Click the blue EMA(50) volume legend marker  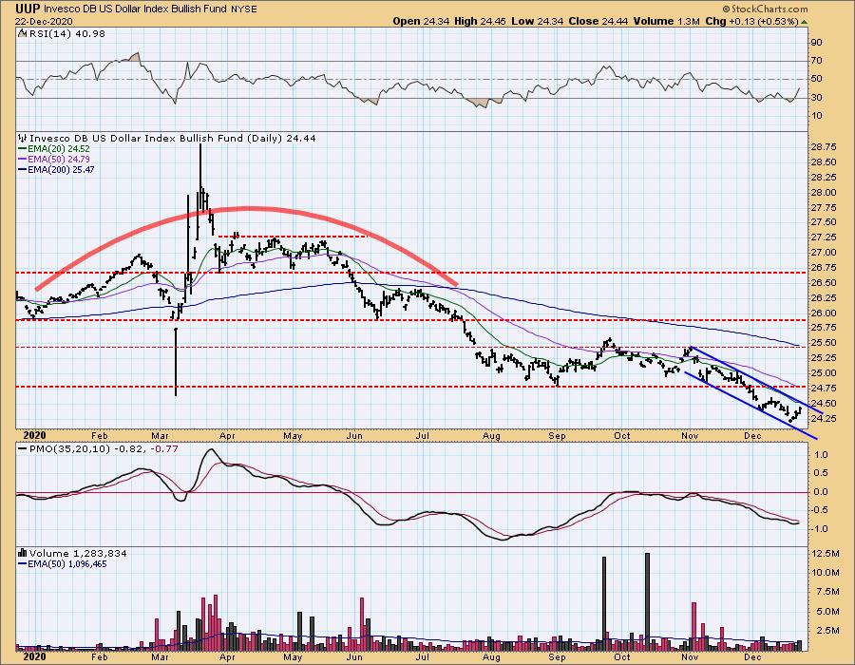pos(23,562)
